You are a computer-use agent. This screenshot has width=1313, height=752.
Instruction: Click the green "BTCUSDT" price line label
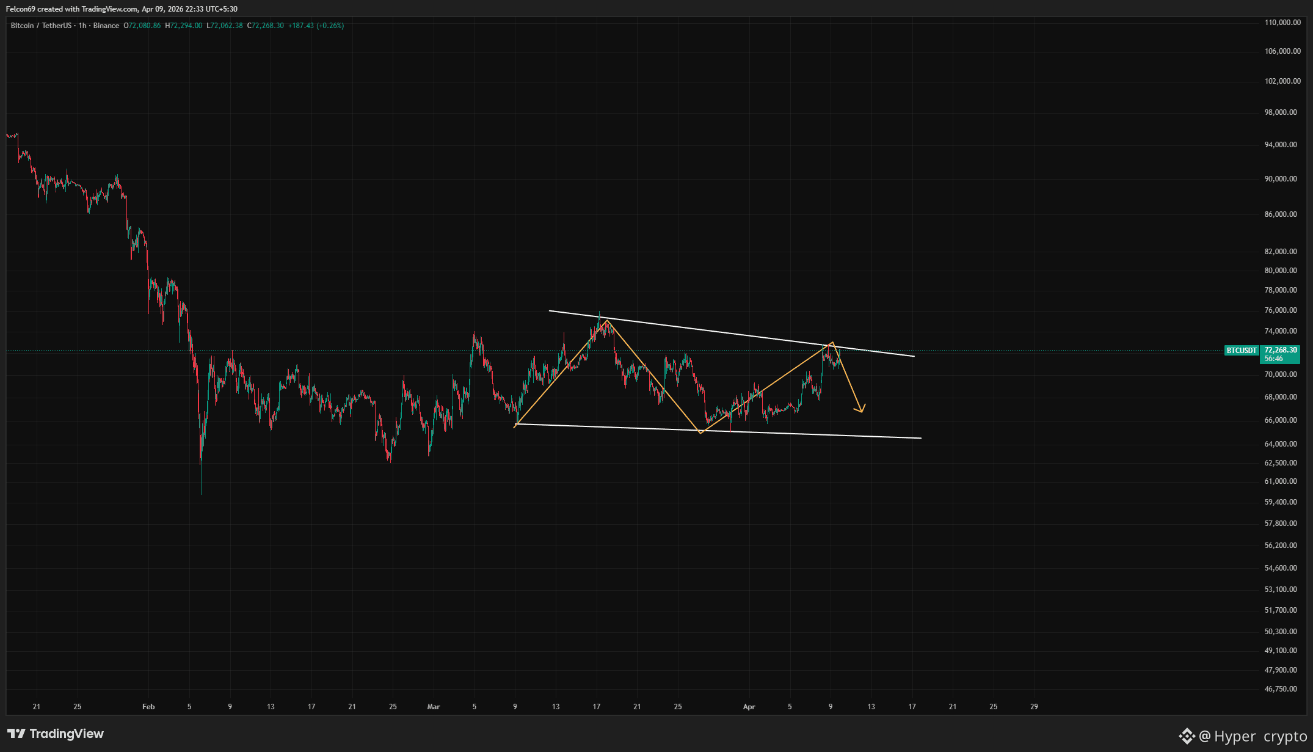[1242, 351]
